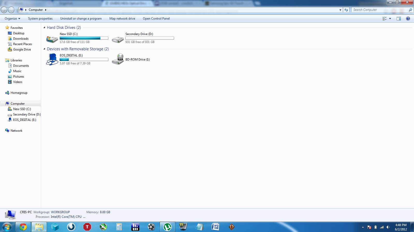Viewport: 414px width, 232px height.
Task: Select the BD-ROM Drive (I:) disc icon
Action: pyautogui.click(x=118, y=59)
